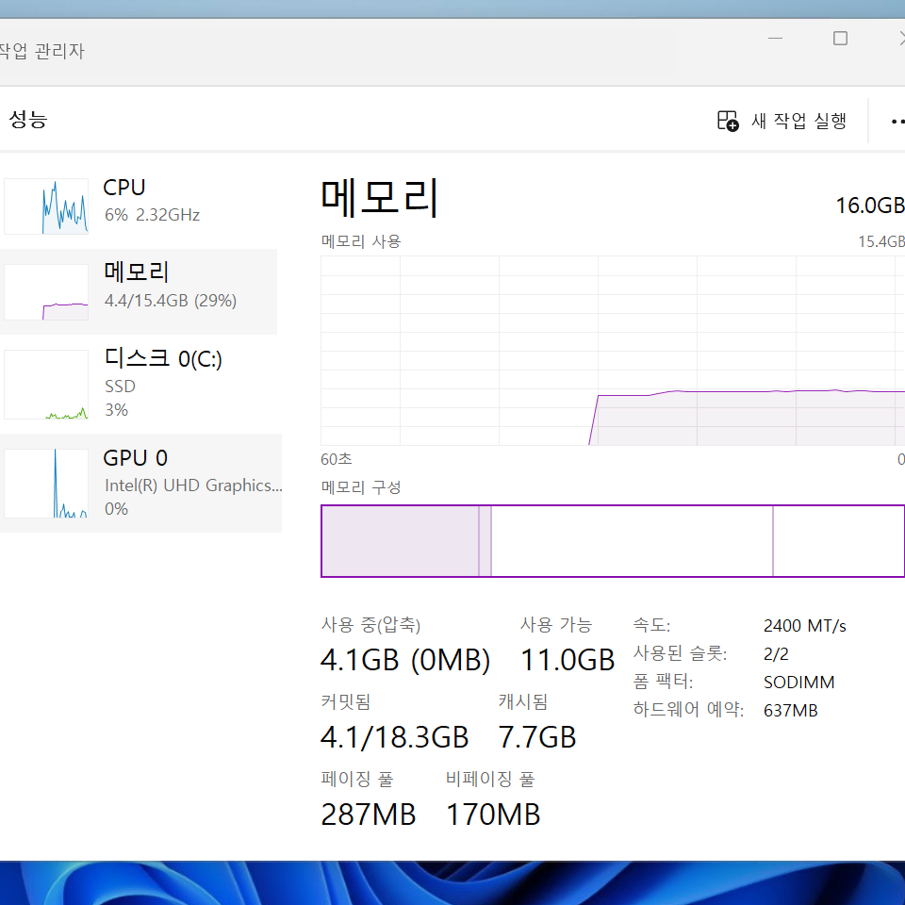Click 새 작업 실행 button
This screenshot has width=905, height=905.
(782, 121)
